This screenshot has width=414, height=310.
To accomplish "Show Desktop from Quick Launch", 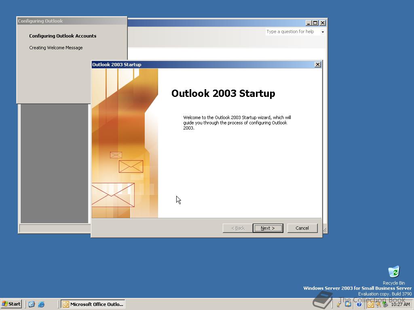I will pos(32,304).
